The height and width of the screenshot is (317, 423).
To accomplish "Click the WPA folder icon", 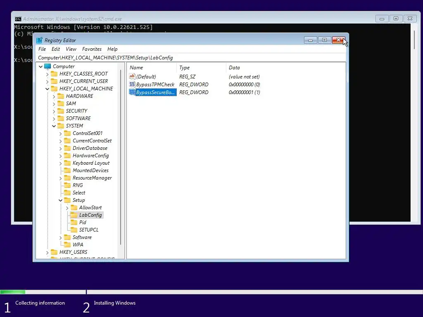I will (67, 244).
